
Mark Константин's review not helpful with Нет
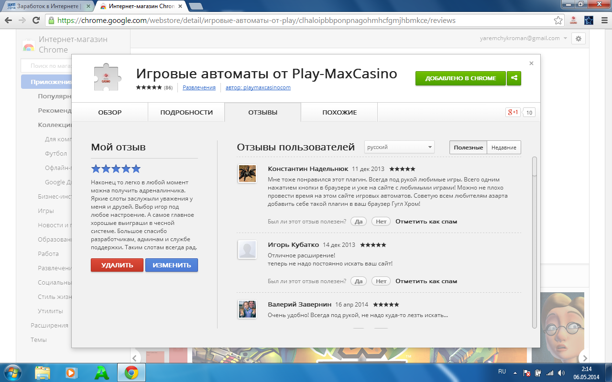point(381,222)
